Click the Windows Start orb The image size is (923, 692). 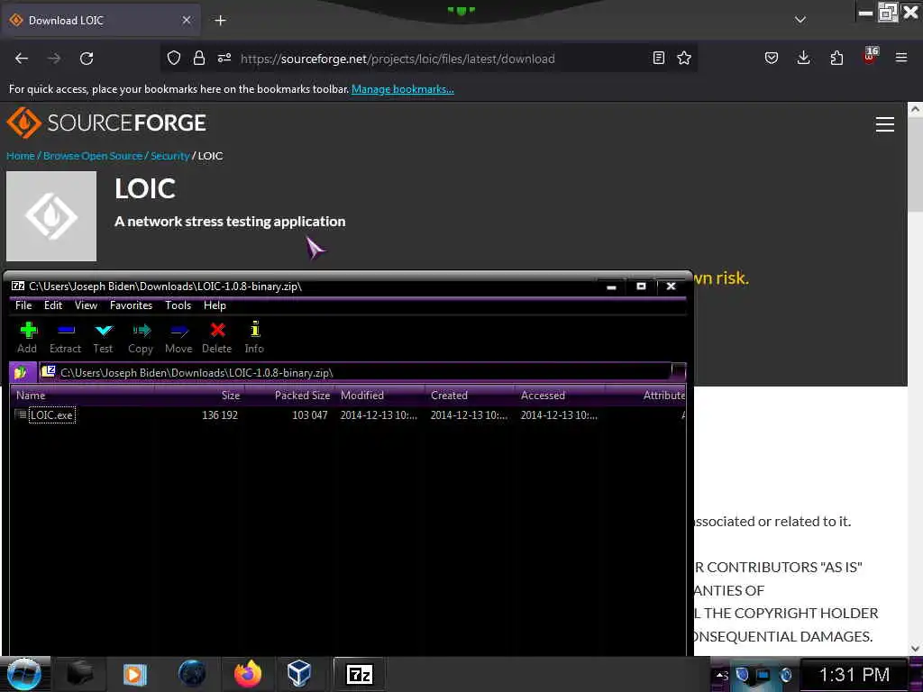(x=23, y=674)
